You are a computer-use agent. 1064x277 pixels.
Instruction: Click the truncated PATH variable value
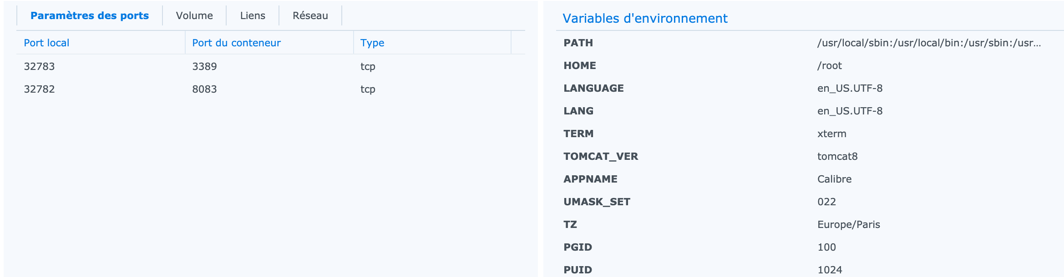(x=929, y=43)
